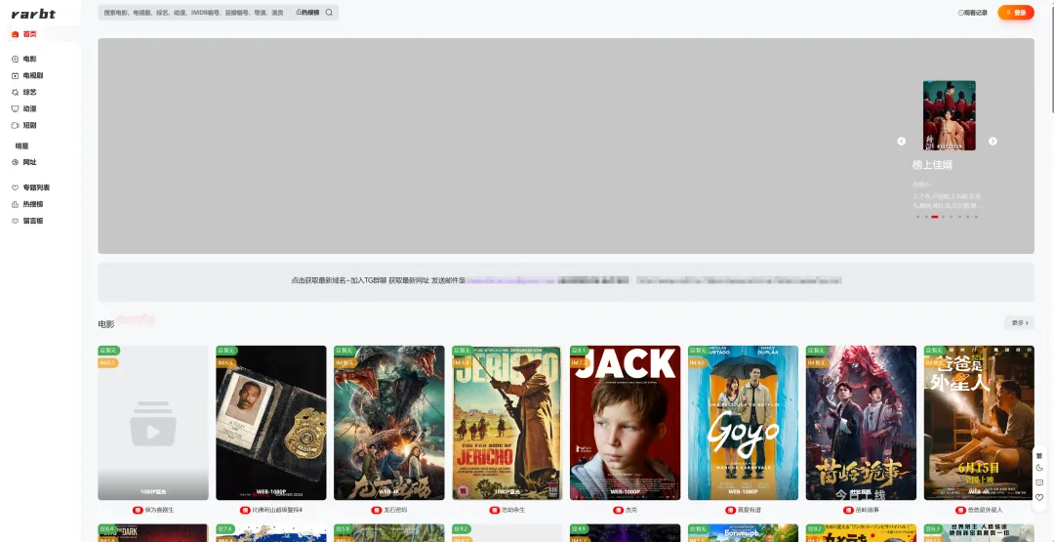Click the title link 苗岭诡事

point(867,511)
